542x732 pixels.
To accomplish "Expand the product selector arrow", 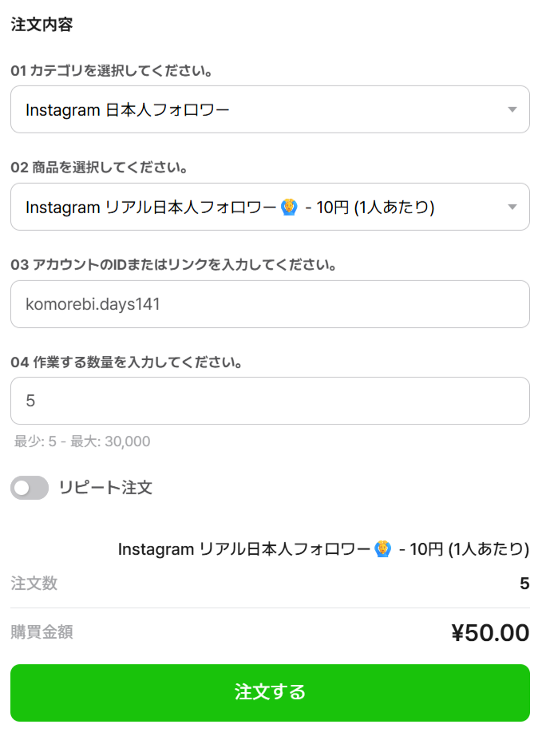I will point(512,208).
